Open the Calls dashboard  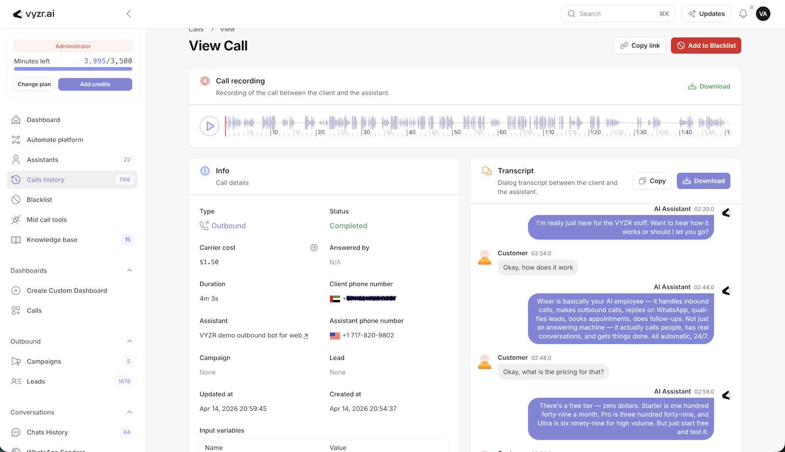pos(72,311)
